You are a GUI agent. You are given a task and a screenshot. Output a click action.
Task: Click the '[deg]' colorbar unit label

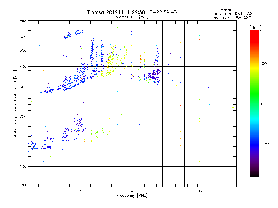coord(255,28)
